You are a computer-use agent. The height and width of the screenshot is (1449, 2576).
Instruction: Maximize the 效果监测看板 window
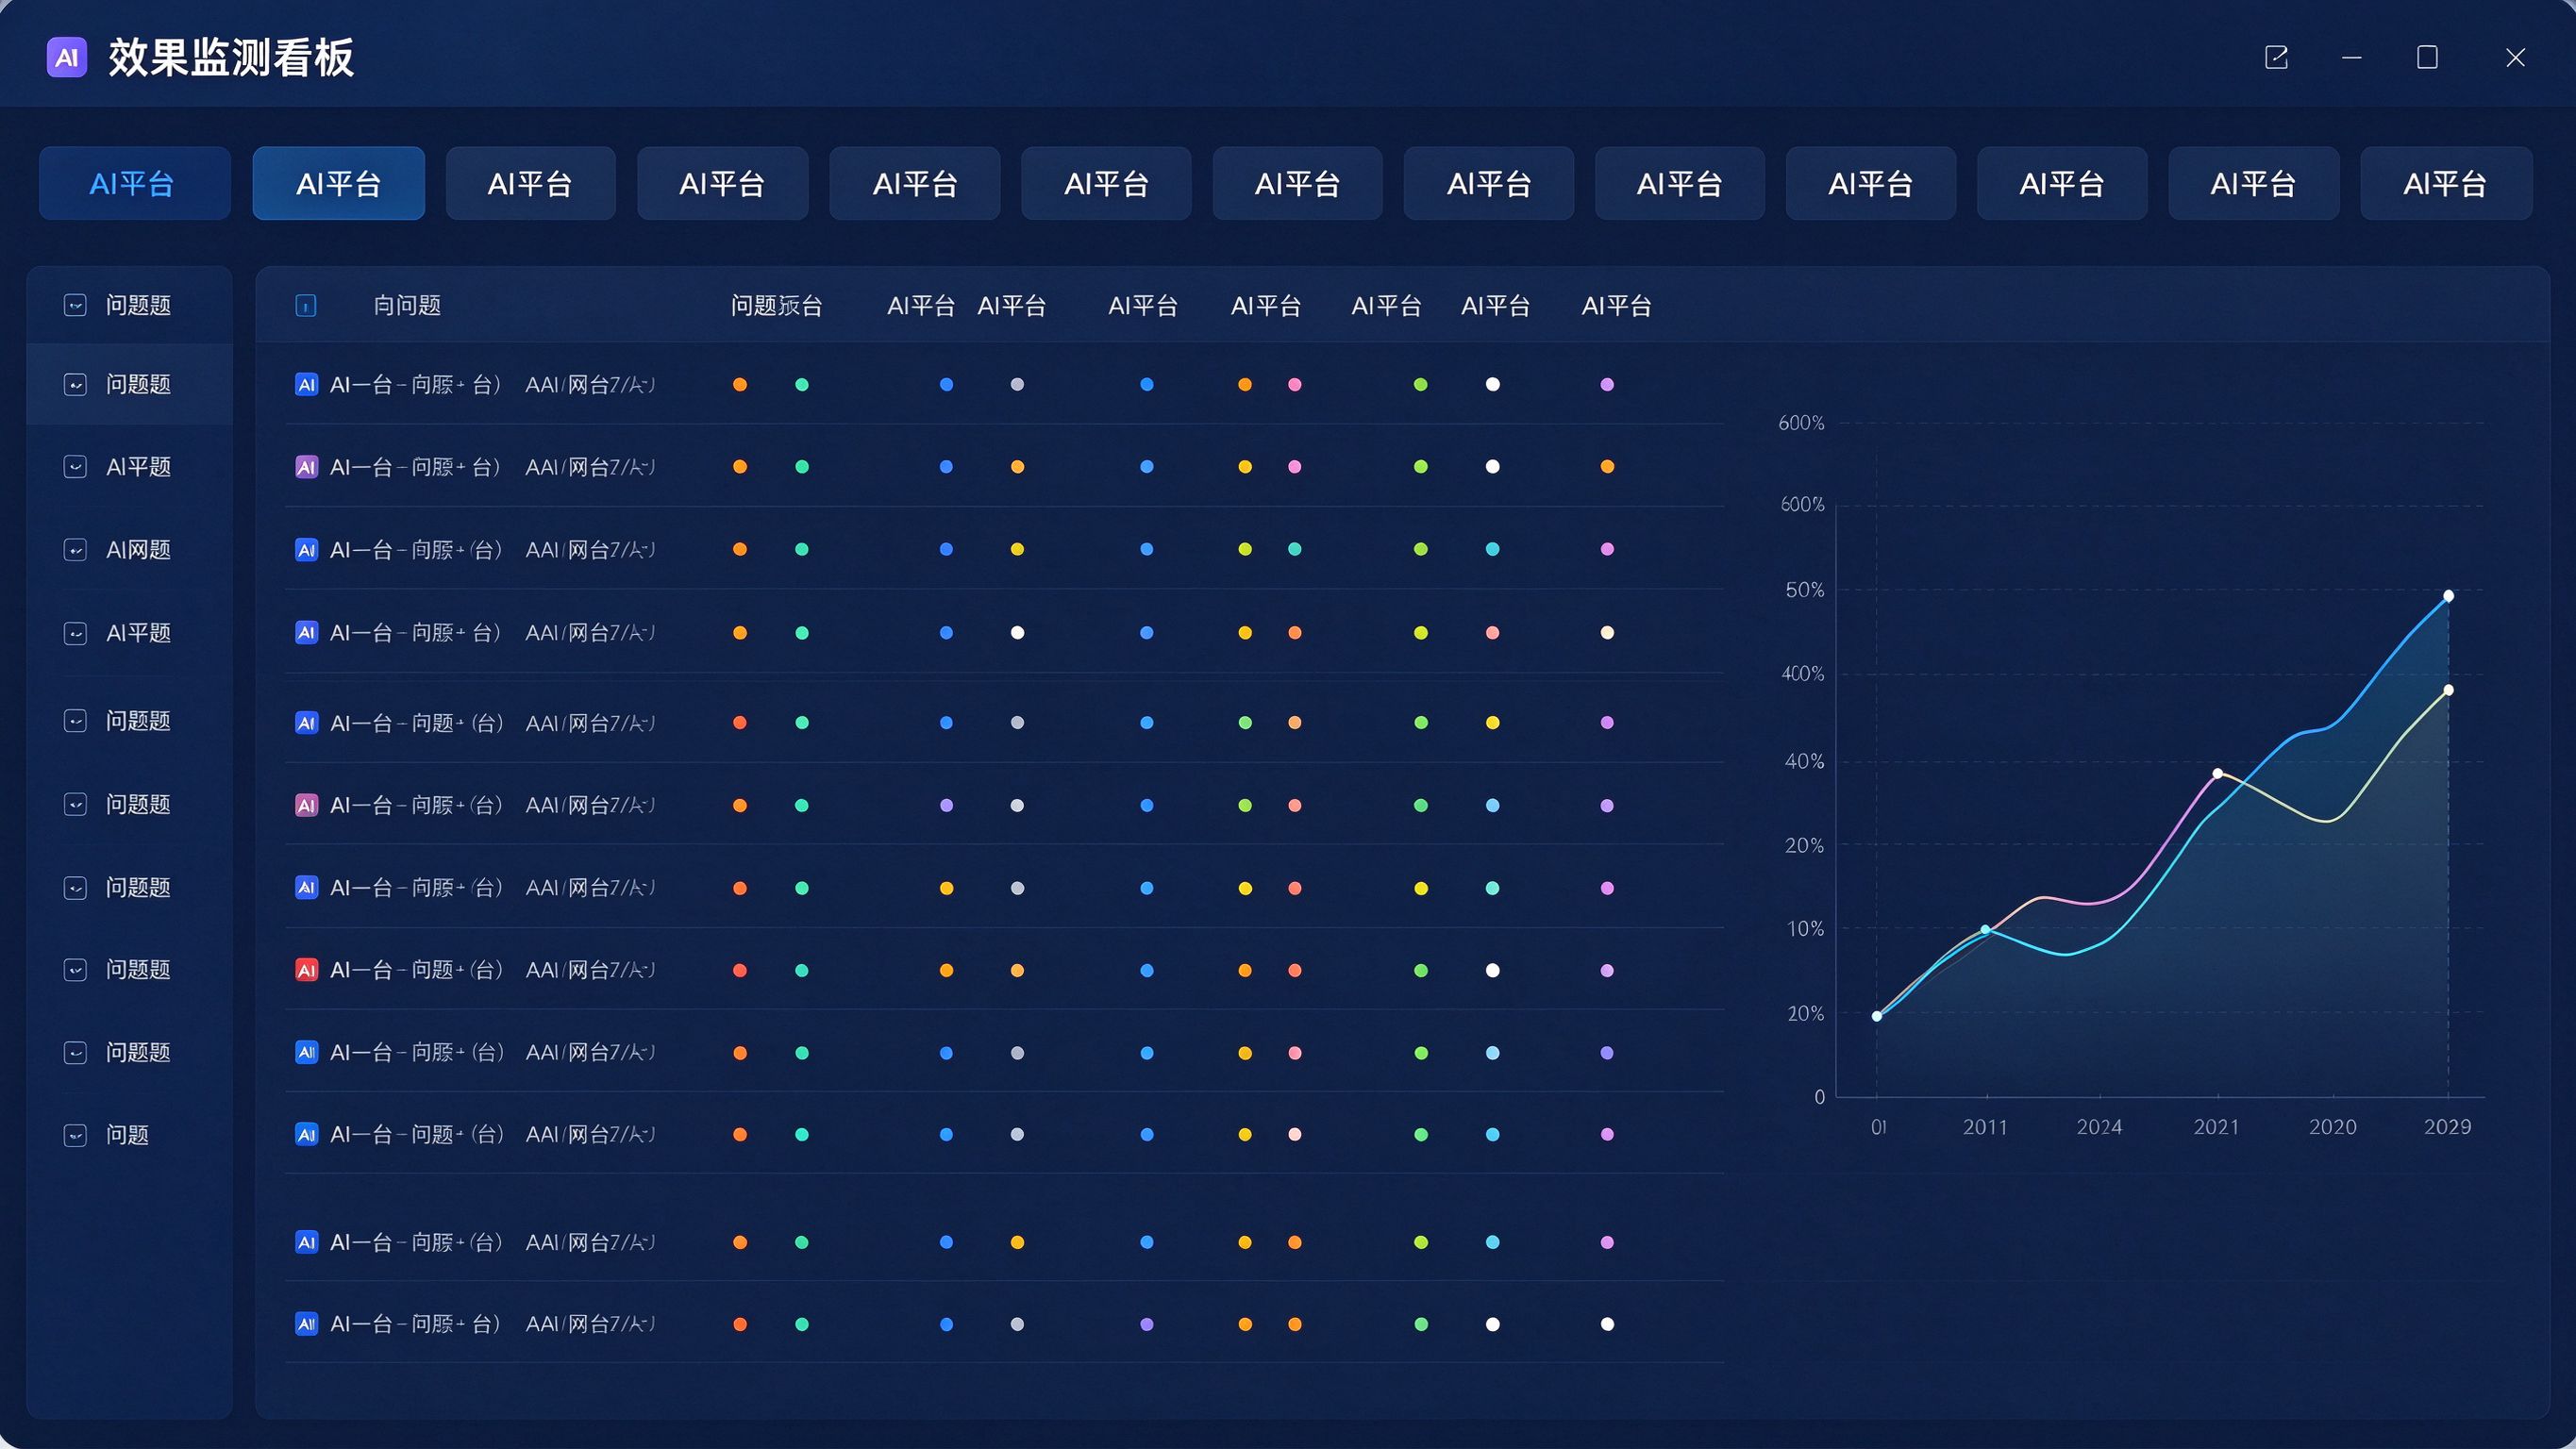click(2427, 57)
